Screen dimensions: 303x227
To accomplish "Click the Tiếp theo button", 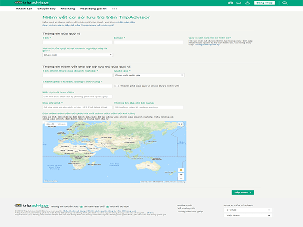I will pyautogui.click(x=242, y=193).
